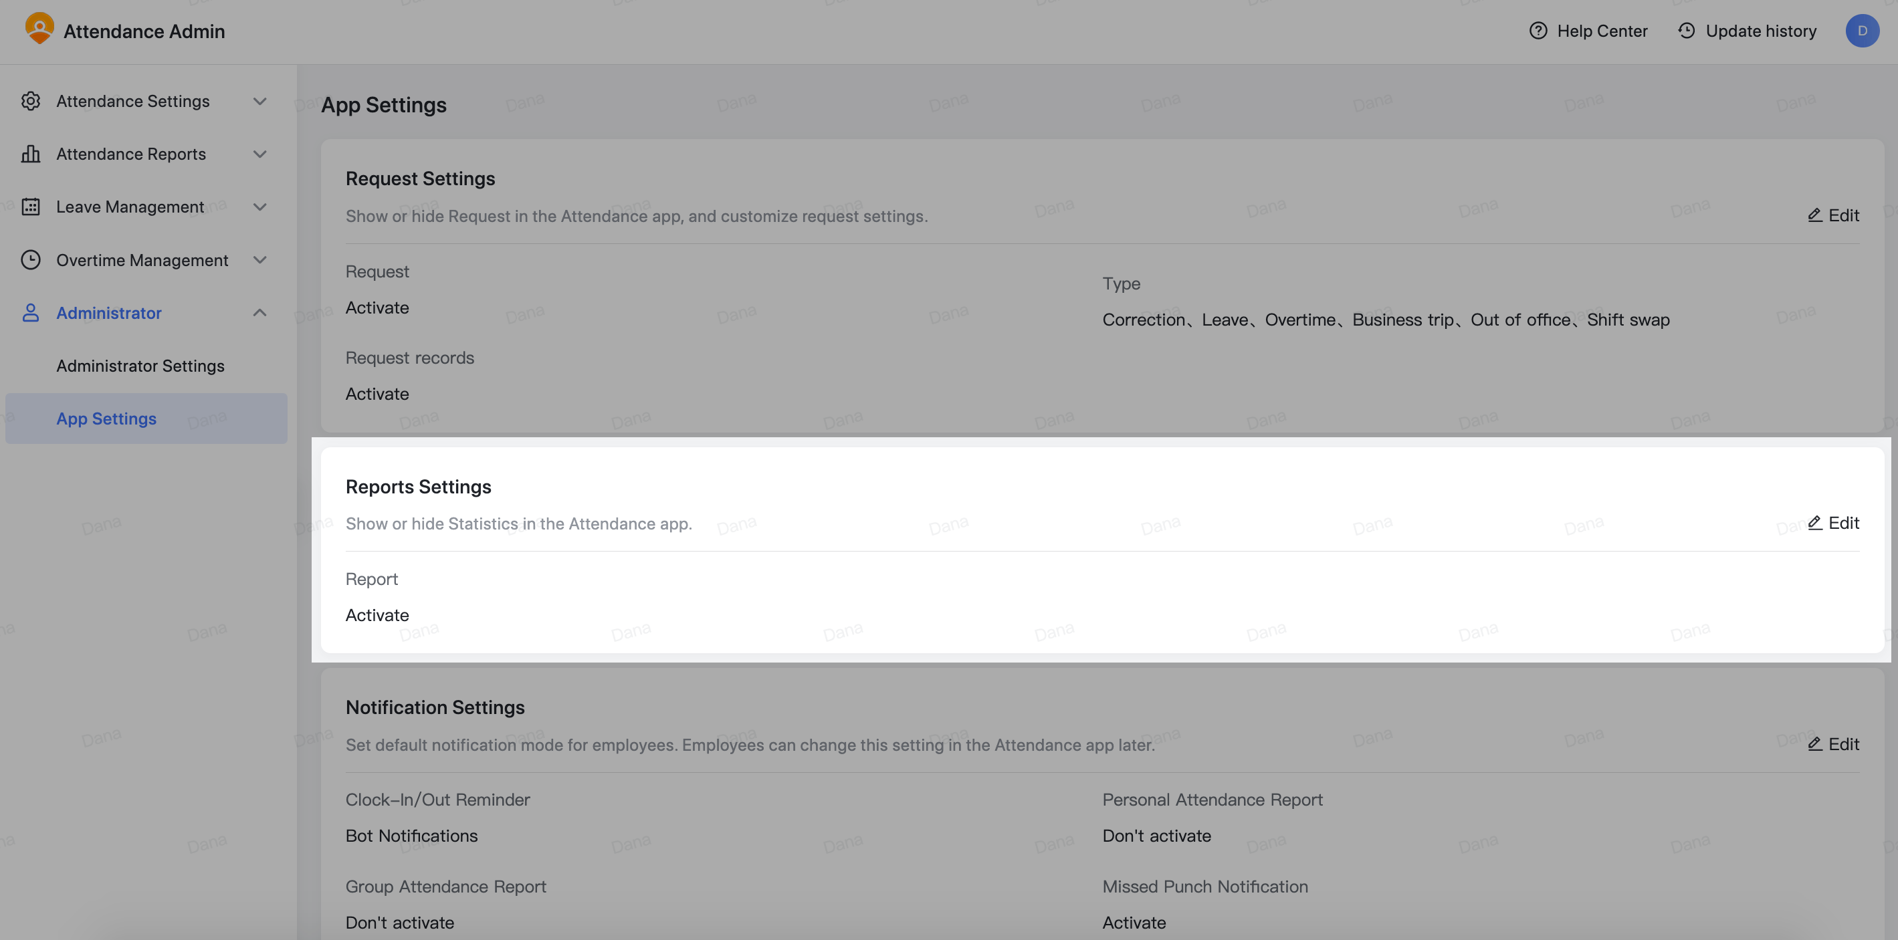Open the user avatar D profile
The image size is (1898, 940).
click(x=1862, y=31)
